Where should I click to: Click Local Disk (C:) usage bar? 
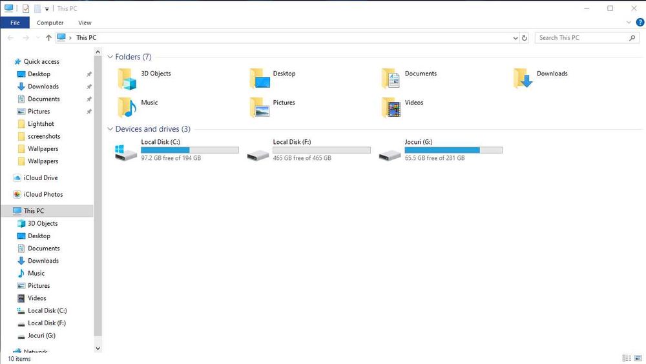(x=190, y=150)
